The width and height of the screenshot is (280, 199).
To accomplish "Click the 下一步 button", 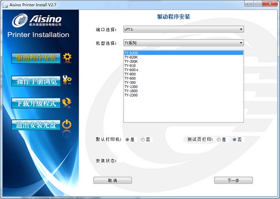I will pyautogui.click(x=233, y=180).
